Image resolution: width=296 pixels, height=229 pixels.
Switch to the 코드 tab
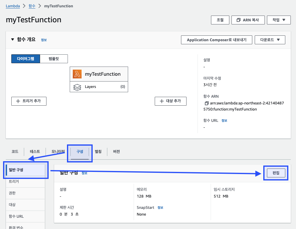click(15, 151)
